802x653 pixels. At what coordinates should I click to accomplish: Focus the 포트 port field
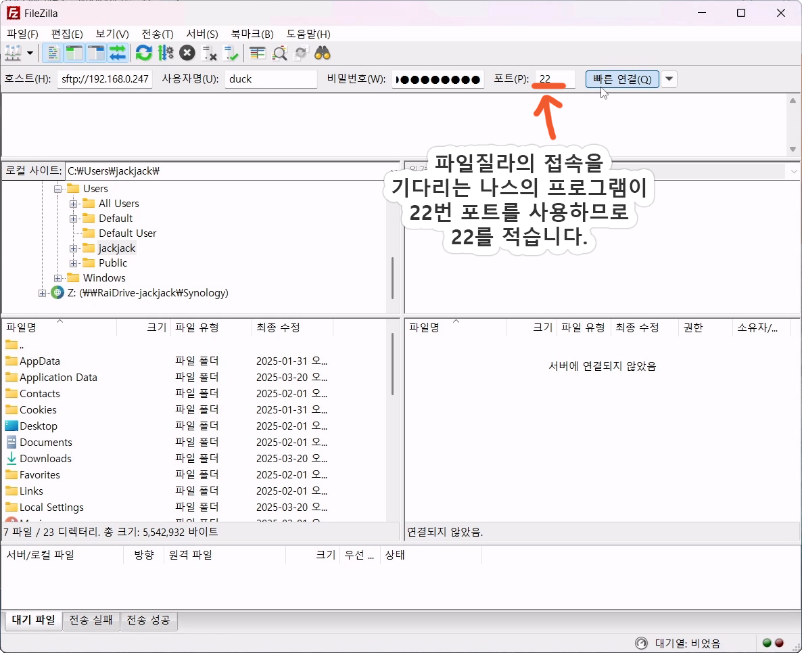[555, 78]
